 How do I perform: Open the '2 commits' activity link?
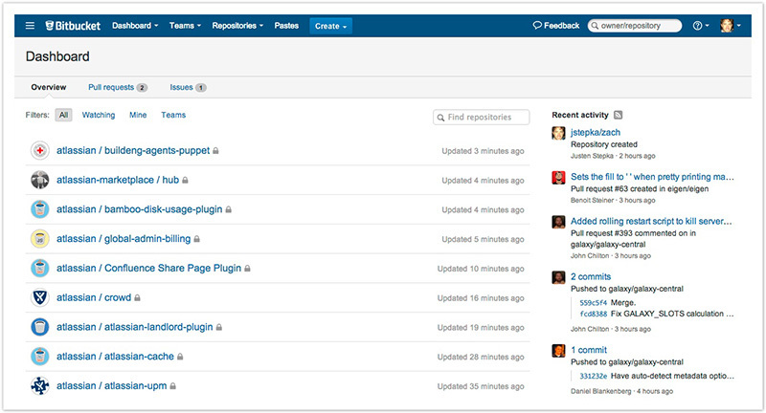(x=591, y=276)
